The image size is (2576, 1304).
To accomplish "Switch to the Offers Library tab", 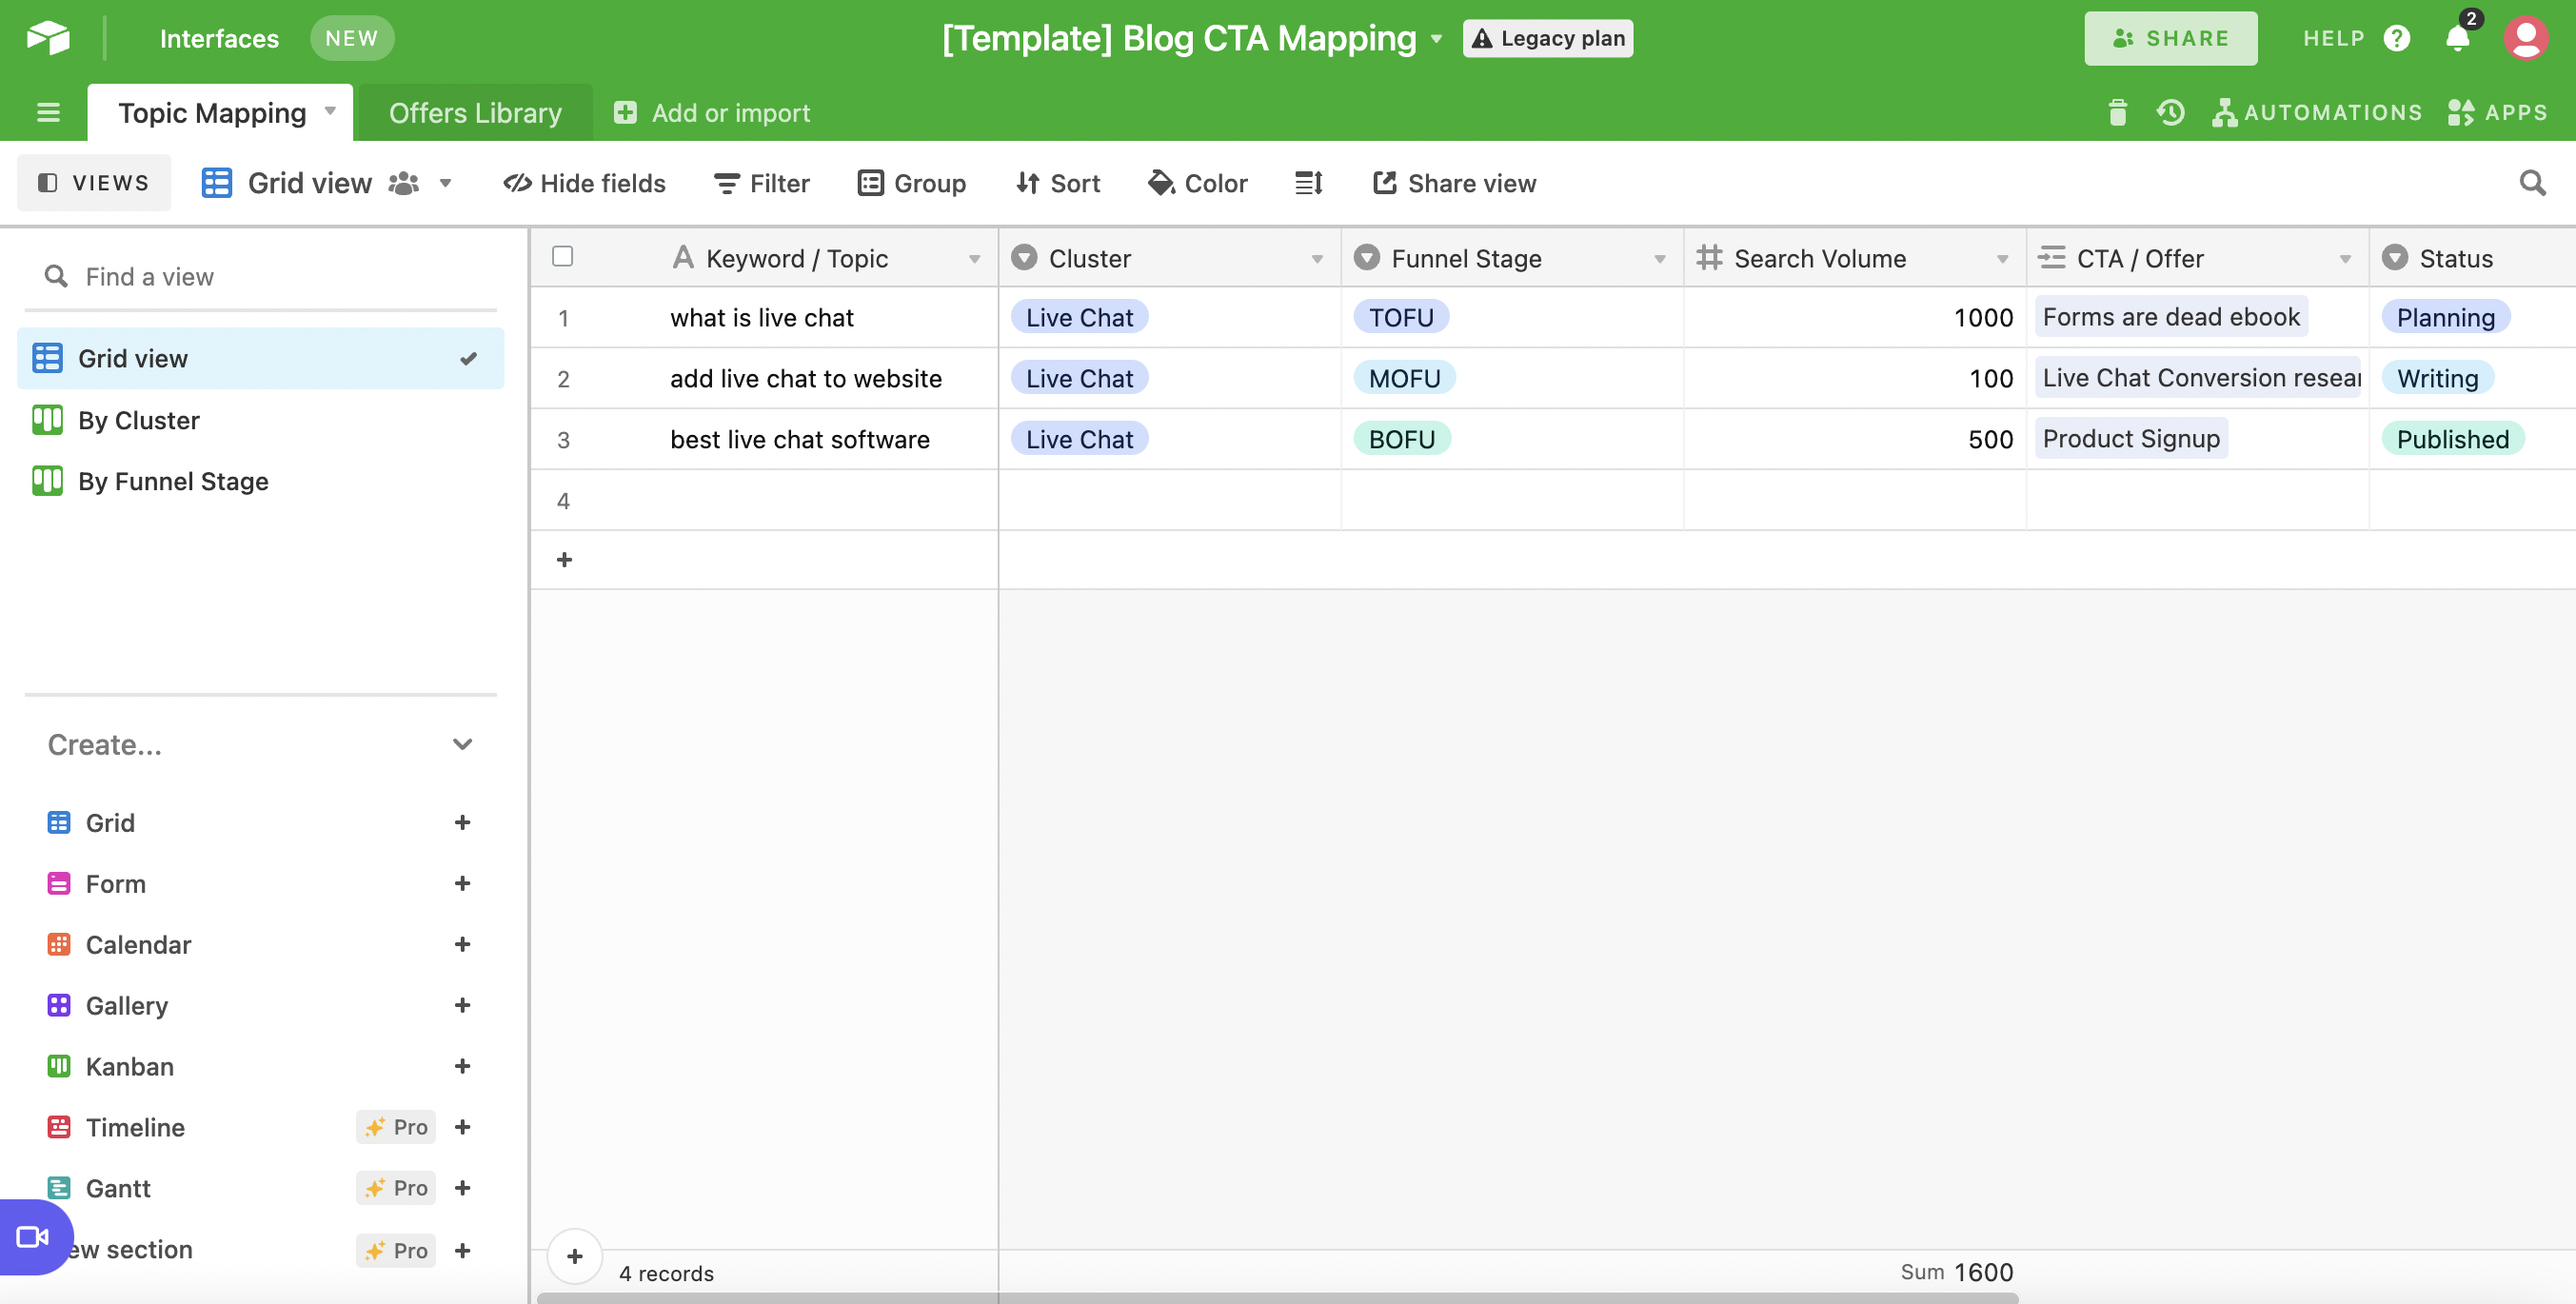I will [x=475, y=113].
